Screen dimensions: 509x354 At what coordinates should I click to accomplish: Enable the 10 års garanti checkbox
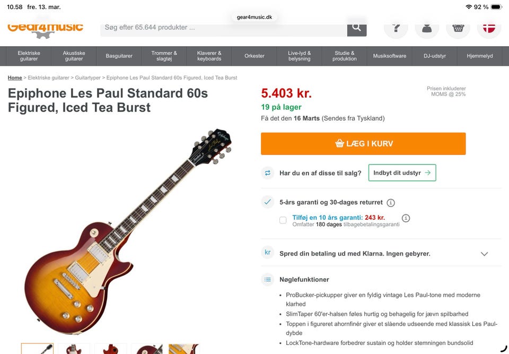tap(283, 220)
